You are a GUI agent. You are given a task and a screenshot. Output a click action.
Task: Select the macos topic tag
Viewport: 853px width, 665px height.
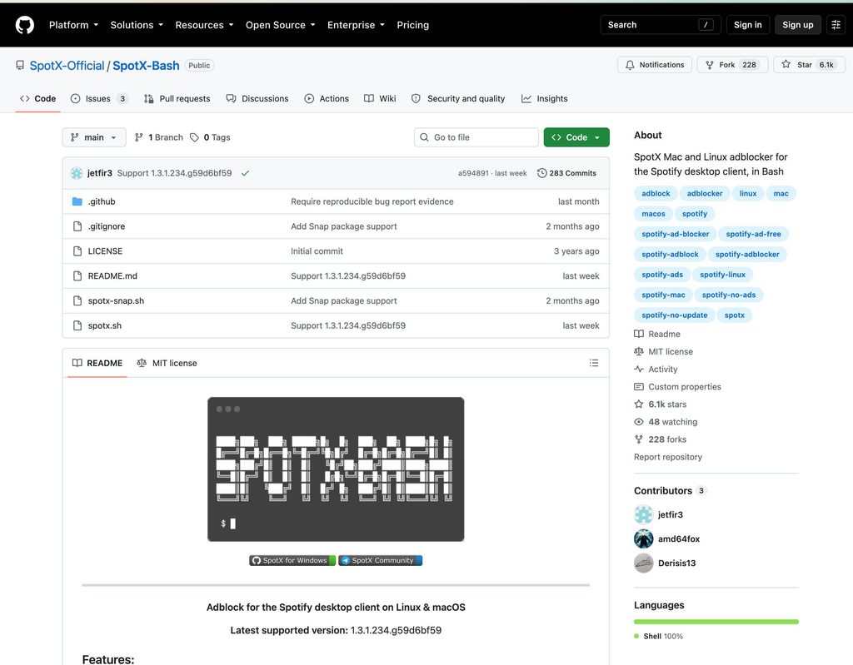tap(653, 214)
